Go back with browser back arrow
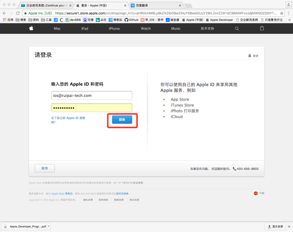 5,13
